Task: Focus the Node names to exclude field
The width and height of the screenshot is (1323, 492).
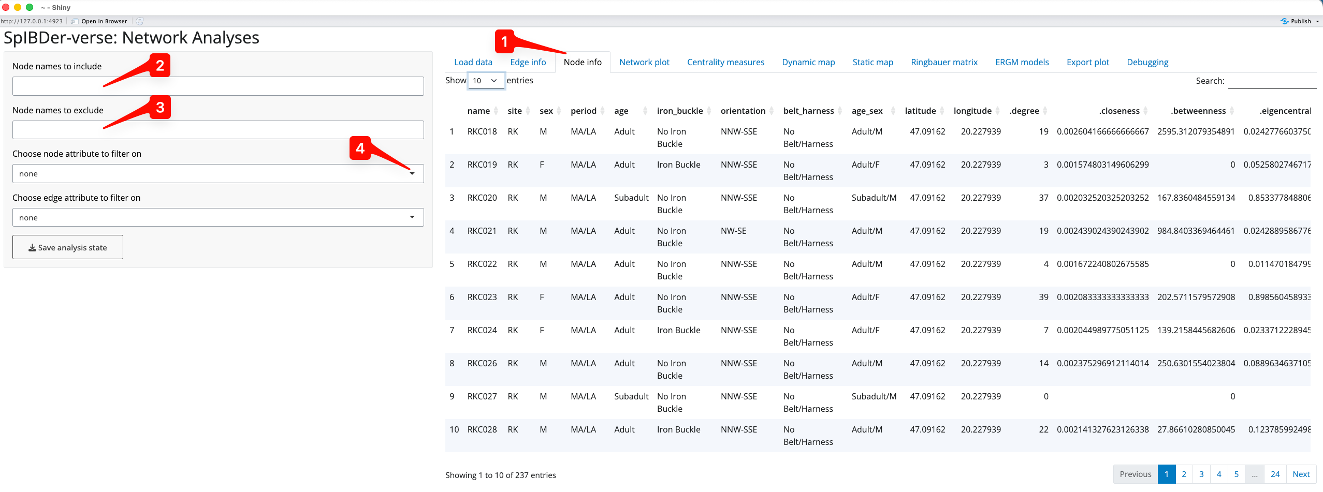Action: click(x=218, y=130)
